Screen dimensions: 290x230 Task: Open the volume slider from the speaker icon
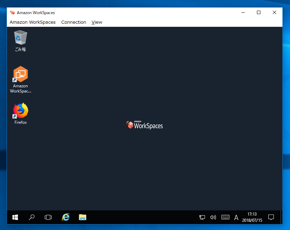coord(213,217)
